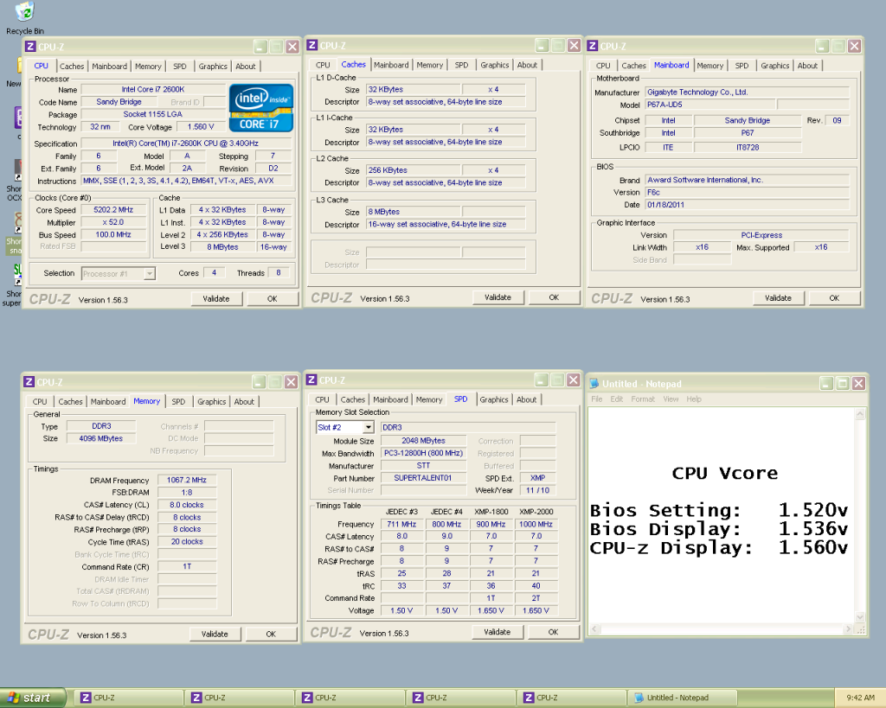Switch to the Graphics tab in the CPU window
The width and height of the screenshot is (886, 708).
tap(213, 66)
